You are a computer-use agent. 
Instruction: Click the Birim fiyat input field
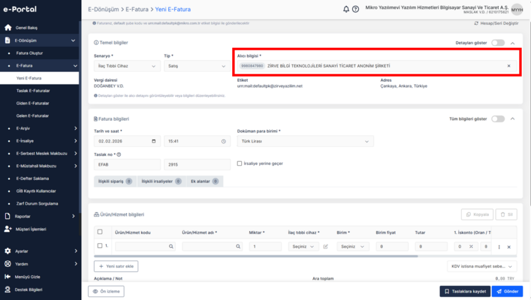pyautogui.click(x=392, y=247)
